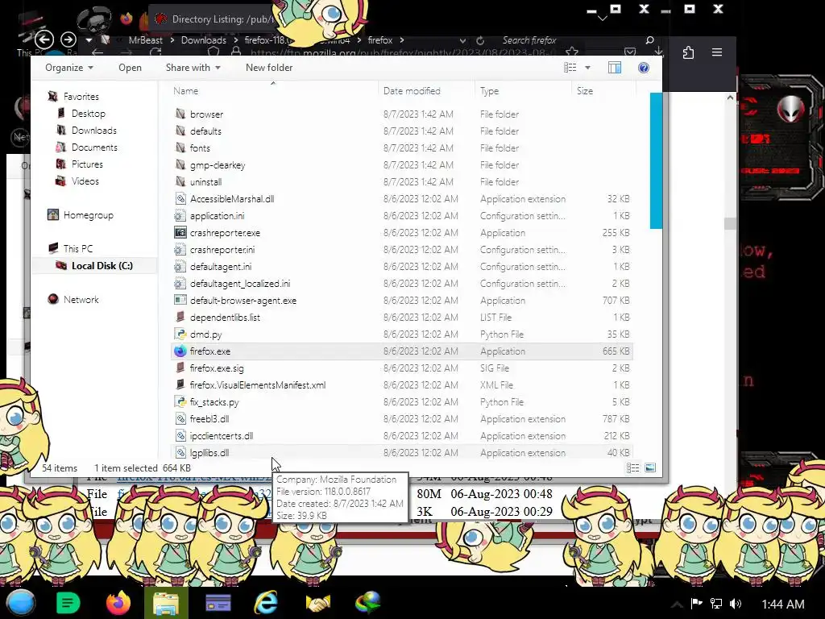Click the volume icon in system tray
This screenshot has width=825, height=619.
point(736,604)
